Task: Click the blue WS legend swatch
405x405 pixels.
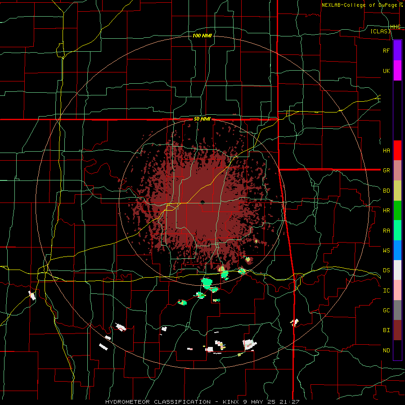Action: coord(397,250)
